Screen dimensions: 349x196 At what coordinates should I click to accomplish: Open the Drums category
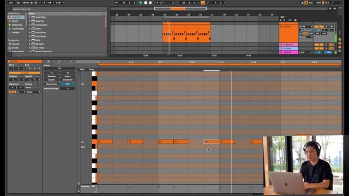tap(15, 48)
